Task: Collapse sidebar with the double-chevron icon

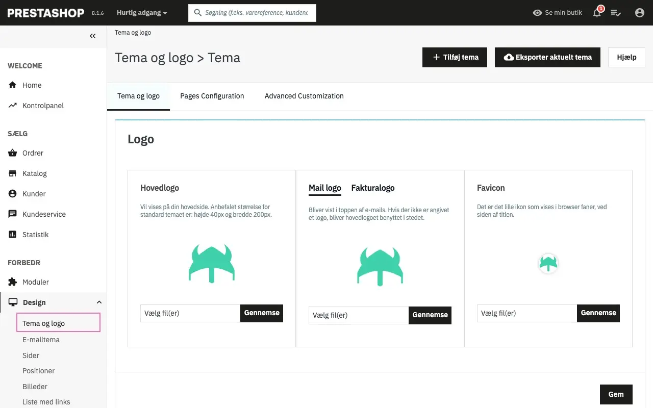Action: pyautogui.click(x=92, y=36)
